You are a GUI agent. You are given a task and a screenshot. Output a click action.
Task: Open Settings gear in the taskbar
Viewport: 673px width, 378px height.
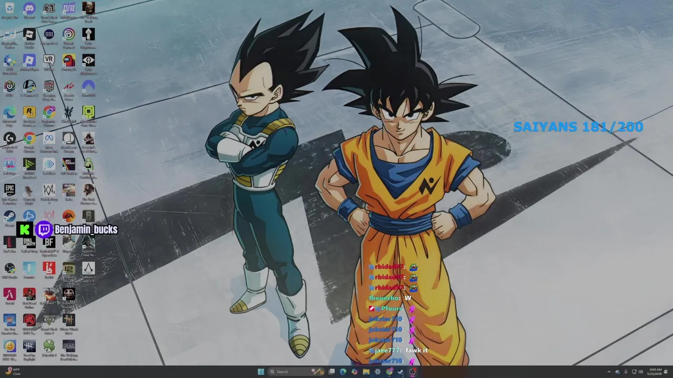coord(378,372)
